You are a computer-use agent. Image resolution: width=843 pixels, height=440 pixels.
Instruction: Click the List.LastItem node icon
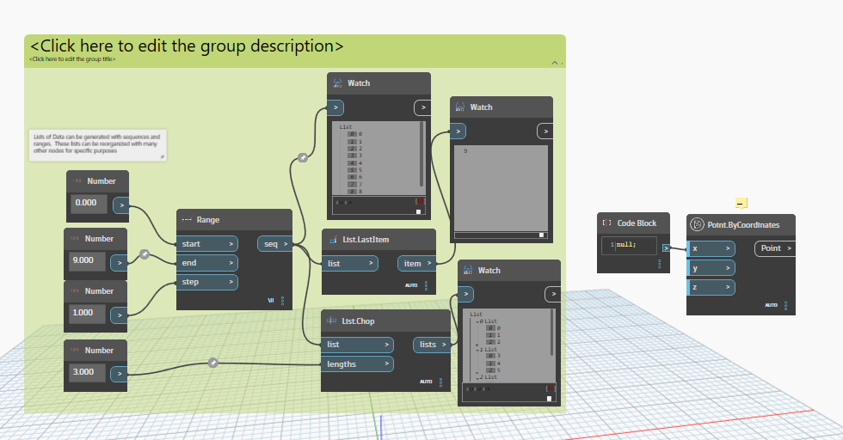[x=333, y=240]
